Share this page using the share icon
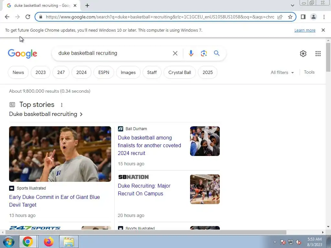This screenshot has width=331, height=248. pos(280,17)
